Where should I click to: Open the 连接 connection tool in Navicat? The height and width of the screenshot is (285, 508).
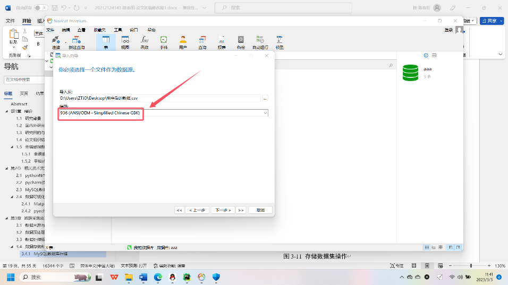(56, 42)
